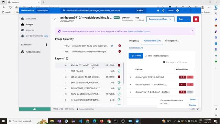
Task: Open Firefox from the taskbar
Action: coord(102,121)
